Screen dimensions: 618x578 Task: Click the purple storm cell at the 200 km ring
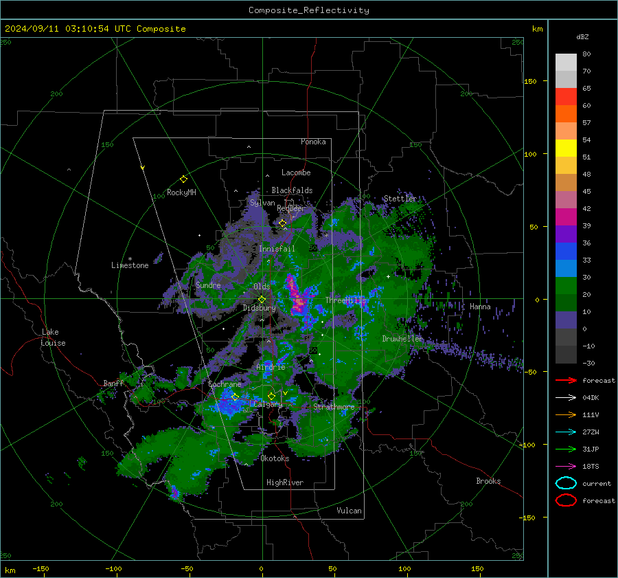click(x=174, y=493)
